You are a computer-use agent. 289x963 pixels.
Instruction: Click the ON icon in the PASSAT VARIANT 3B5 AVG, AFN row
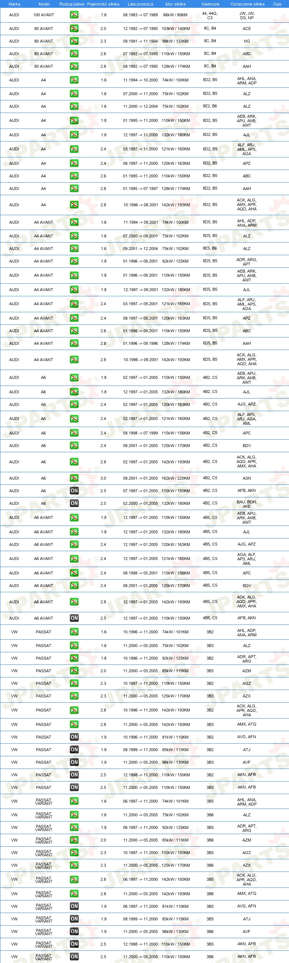pos(74,906)
